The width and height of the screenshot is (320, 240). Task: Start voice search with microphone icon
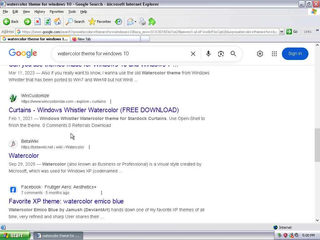(x=208, y=54)
